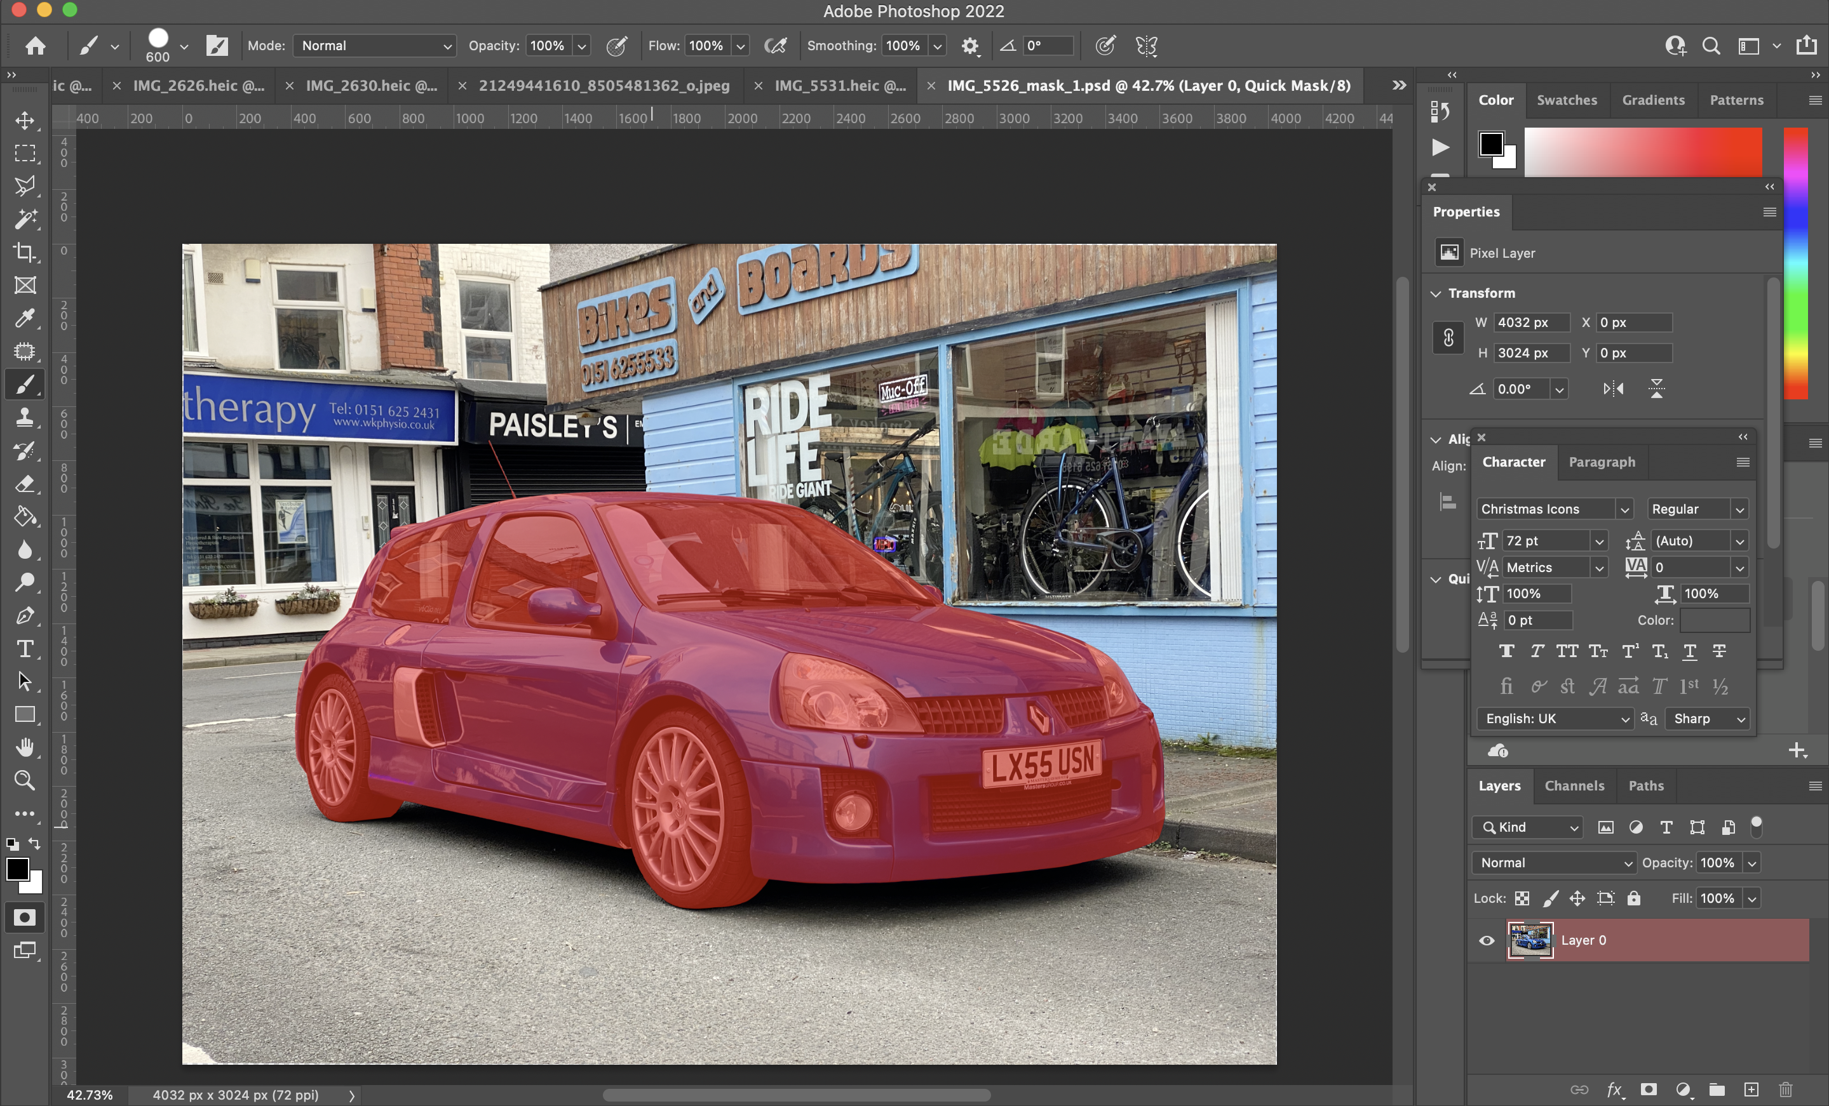Select the Hand tool

25,747
